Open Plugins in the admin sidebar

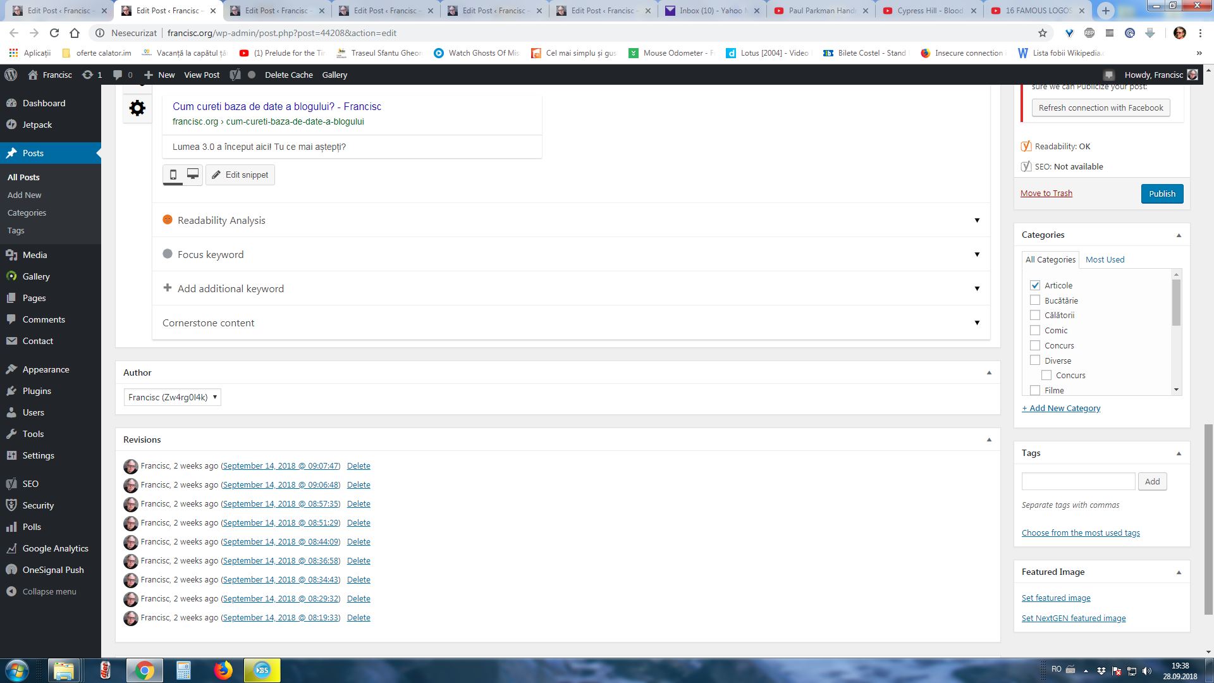[37, 391]
